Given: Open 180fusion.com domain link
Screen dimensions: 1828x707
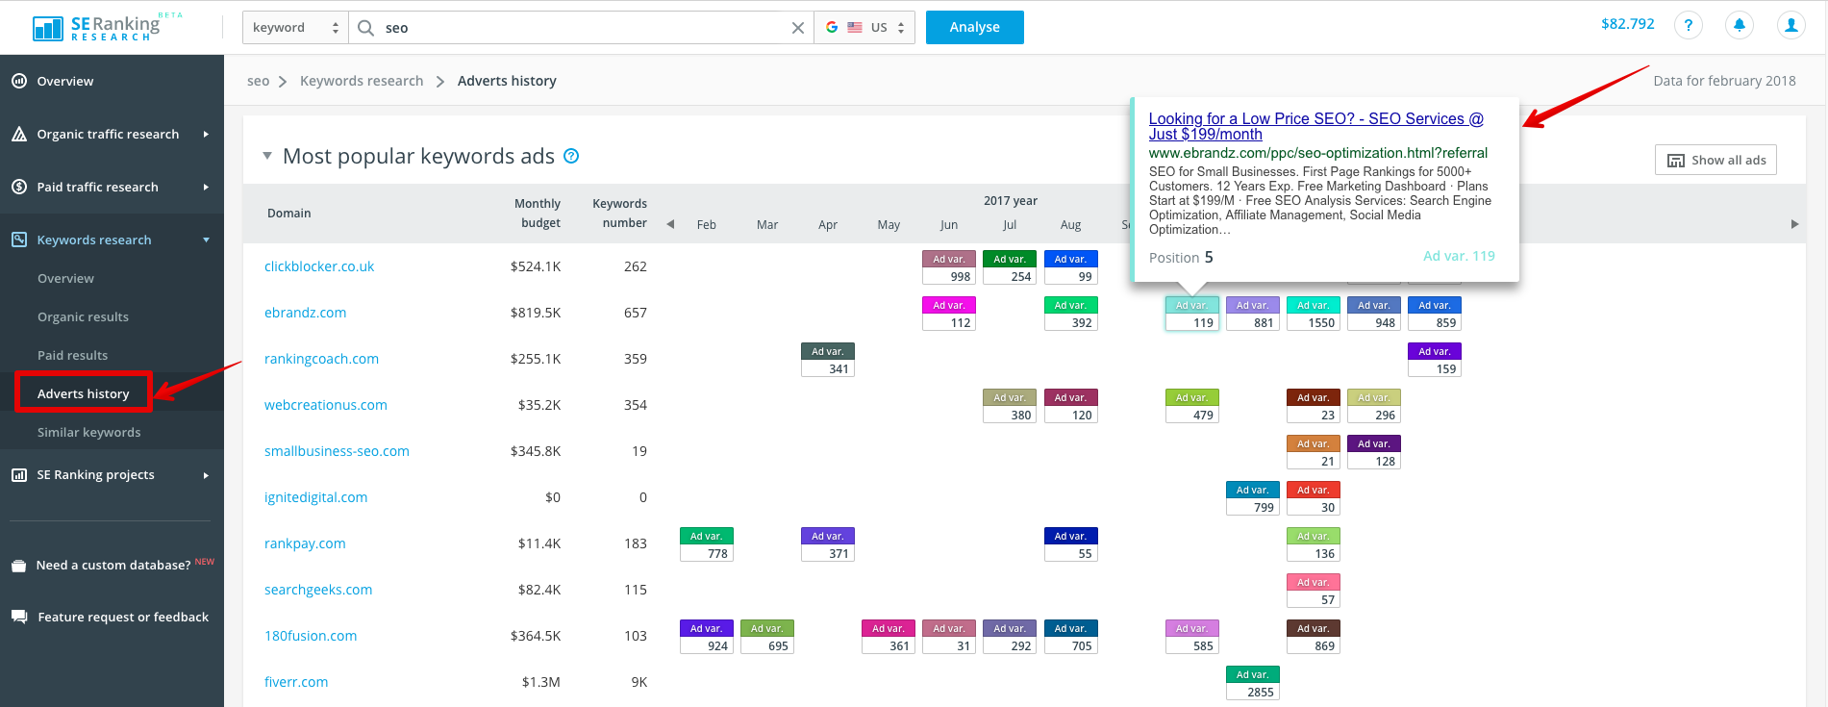Looking at the screenshot, I should 311,636.
